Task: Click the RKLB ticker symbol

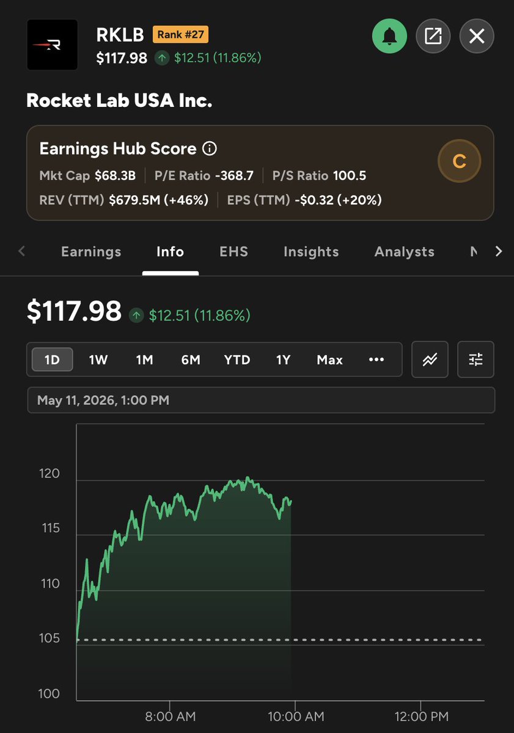Action: tap(120, 35)
